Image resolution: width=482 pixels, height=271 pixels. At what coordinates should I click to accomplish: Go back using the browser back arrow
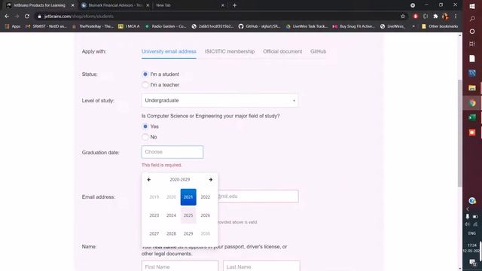click(x=7, y=17)
